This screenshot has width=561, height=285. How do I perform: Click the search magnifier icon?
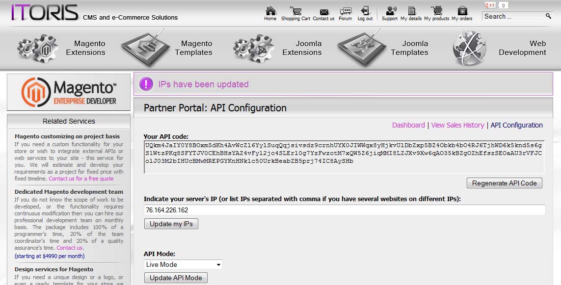pyautogui.click(x=548, y=16)
